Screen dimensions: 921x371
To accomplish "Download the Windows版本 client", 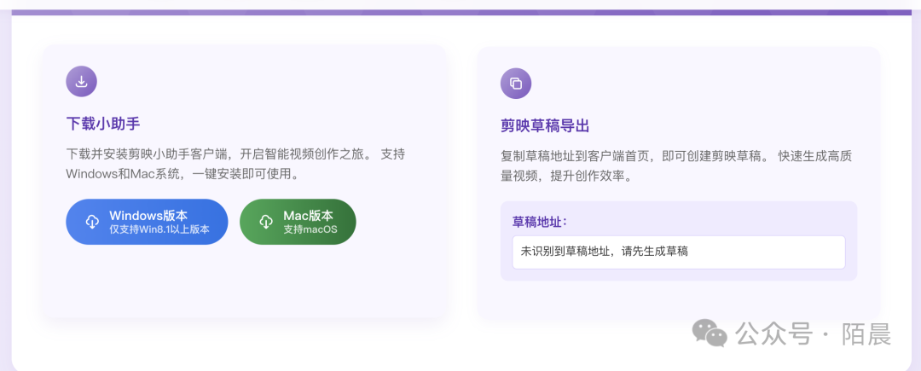I will 147,222.
